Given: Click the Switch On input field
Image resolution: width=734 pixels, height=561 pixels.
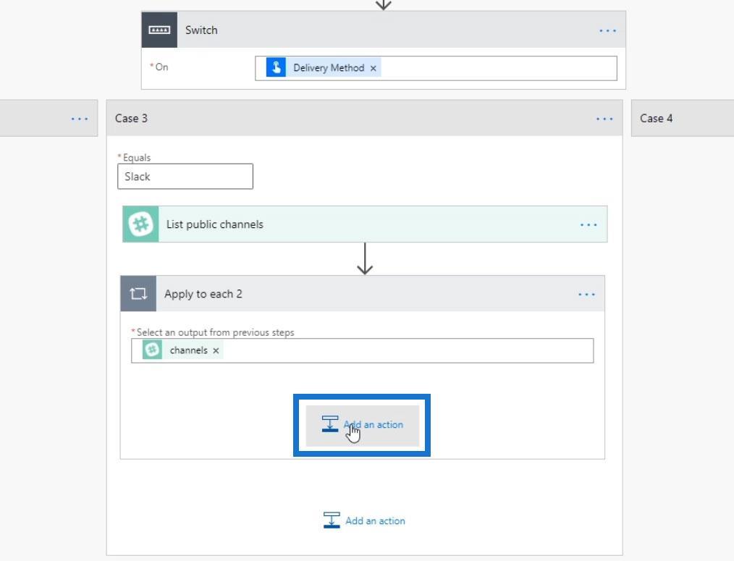Looking at the screenshot, I should pyautogui.click(x=436, y=68).
